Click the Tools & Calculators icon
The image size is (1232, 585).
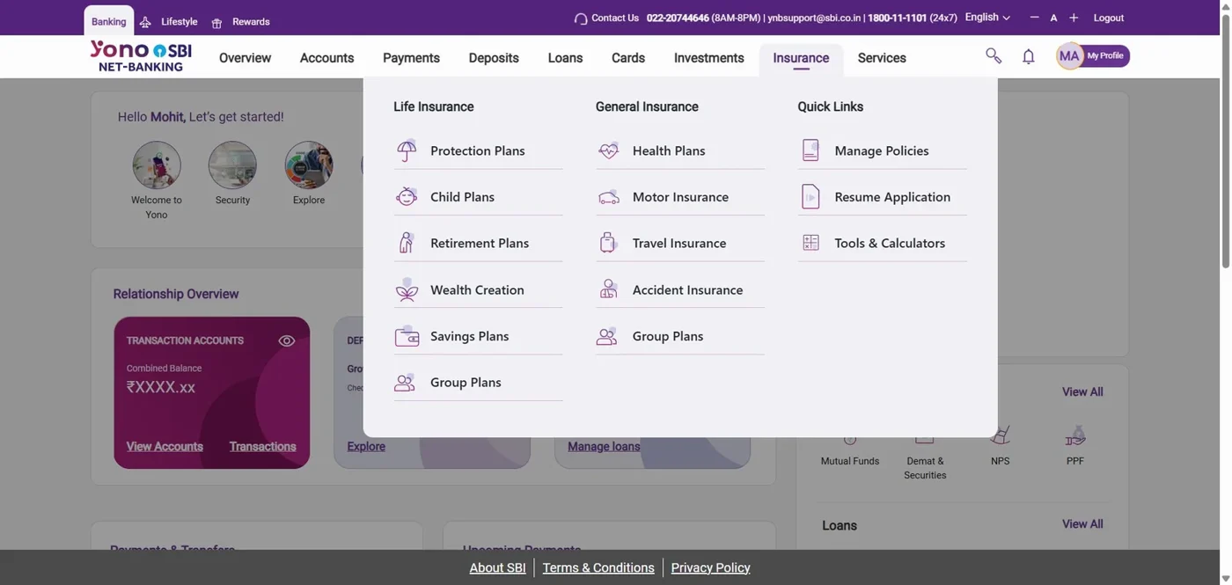click(x=810, y=243)
